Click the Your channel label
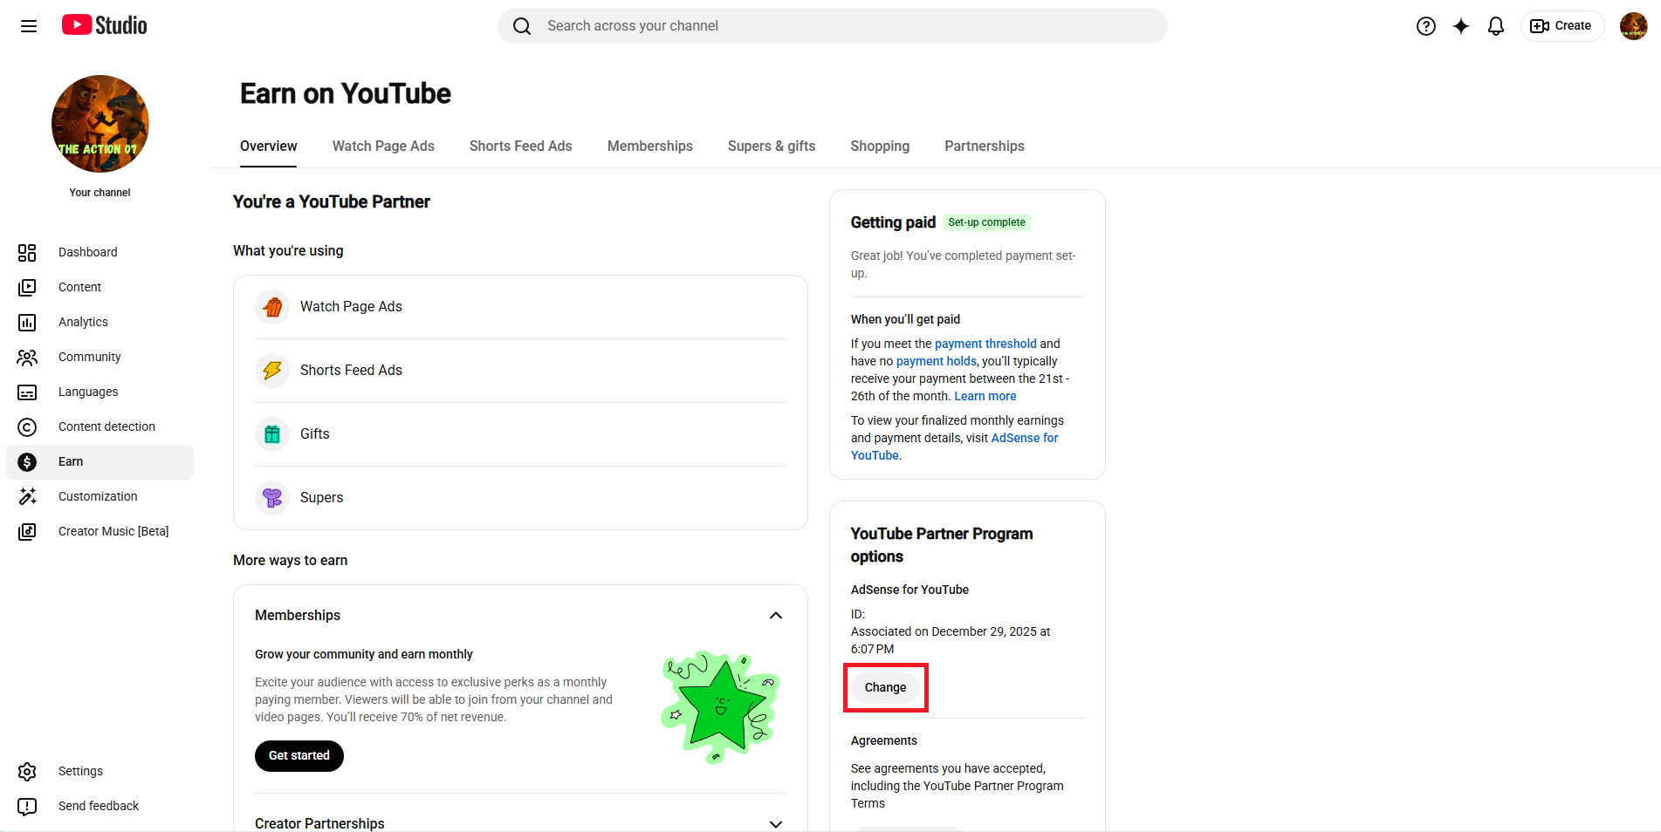1661x832 pixels. (100, 193)
